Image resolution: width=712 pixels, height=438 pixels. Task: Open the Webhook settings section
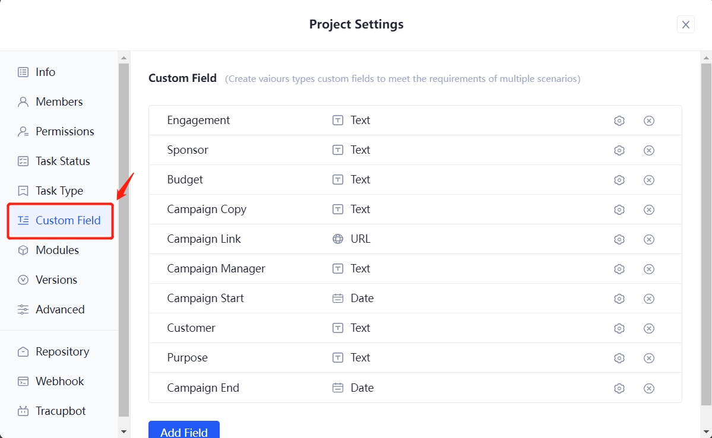click(61, 381)
